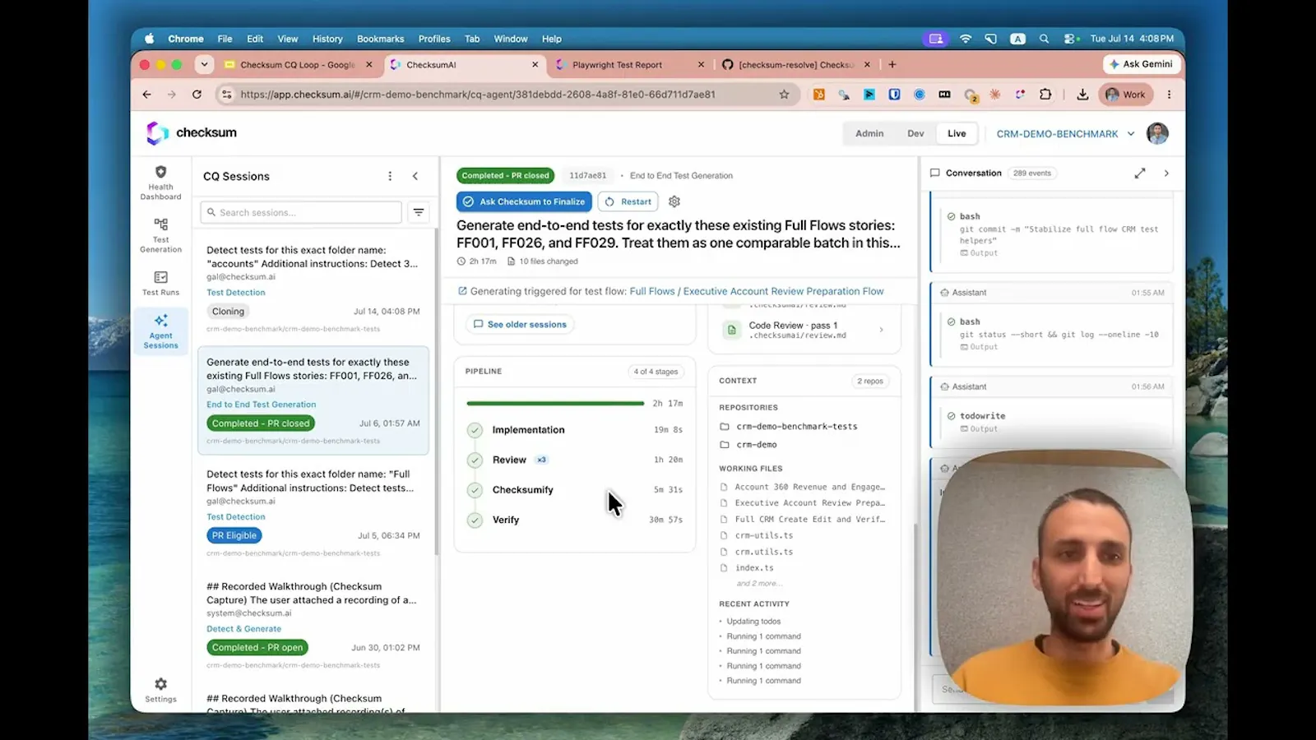Open Agent Sessions in the sidebar
Screen dimensions: 1316x740
(160, 331)
